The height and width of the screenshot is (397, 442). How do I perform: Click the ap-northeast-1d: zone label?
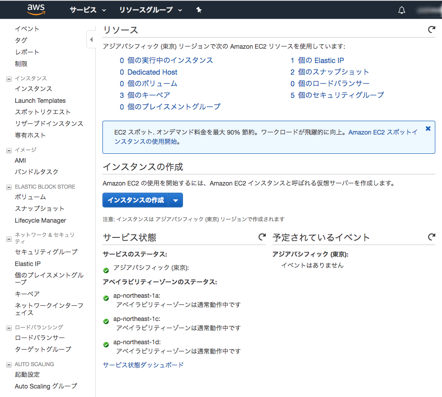click(x=137, y=342)
